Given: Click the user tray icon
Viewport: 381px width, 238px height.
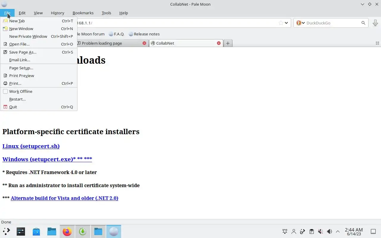Looking at the screenshot, I should [x=294, y=231].
